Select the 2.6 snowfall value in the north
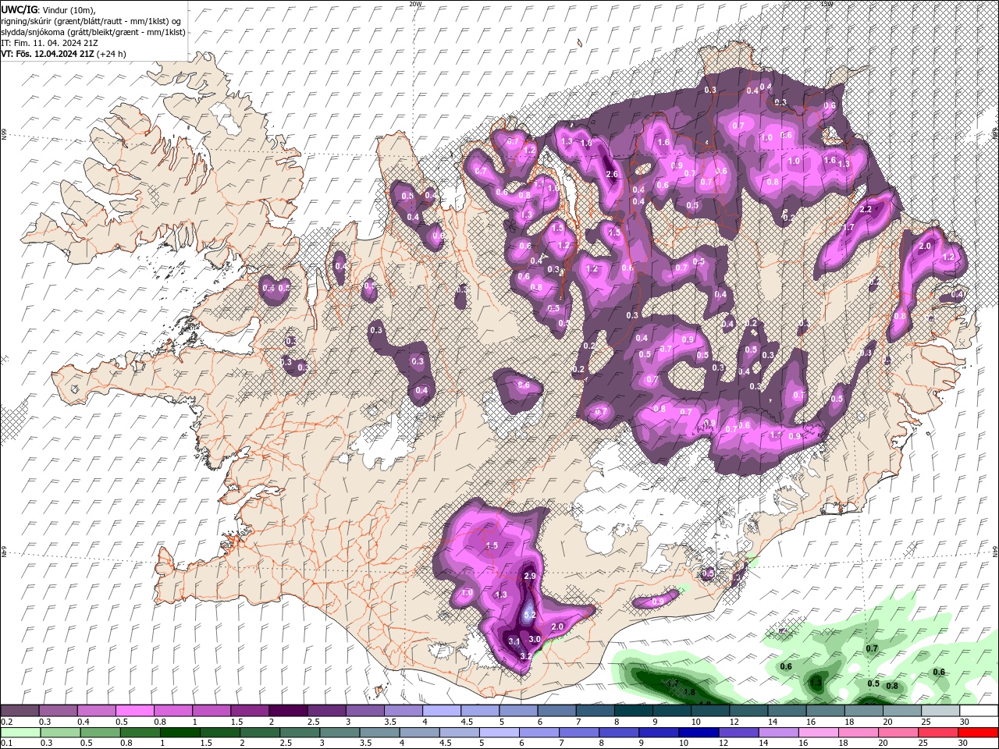Image resolution: width=999 pixels, height=749 pixels. [612, 174]
